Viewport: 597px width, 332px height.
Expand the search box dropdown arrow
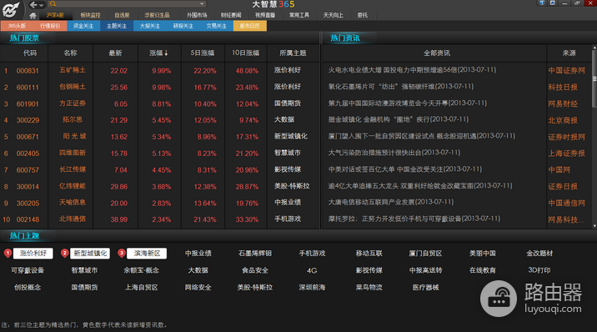[202, 4]
